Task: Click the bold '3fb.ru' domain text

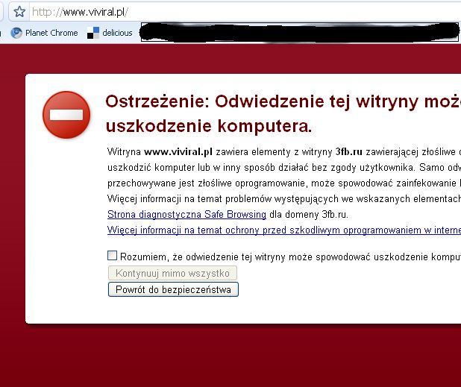Action: [349, 151]
